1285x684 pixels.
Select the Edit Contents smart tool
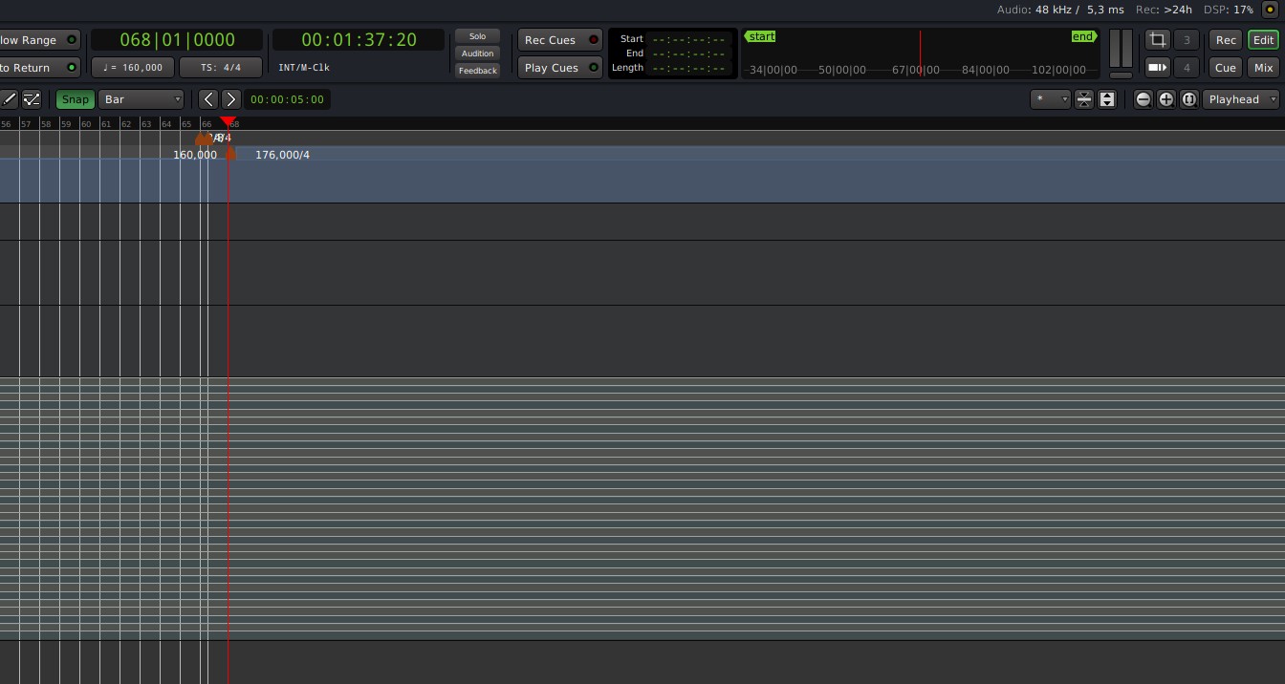tap(32, 99)
